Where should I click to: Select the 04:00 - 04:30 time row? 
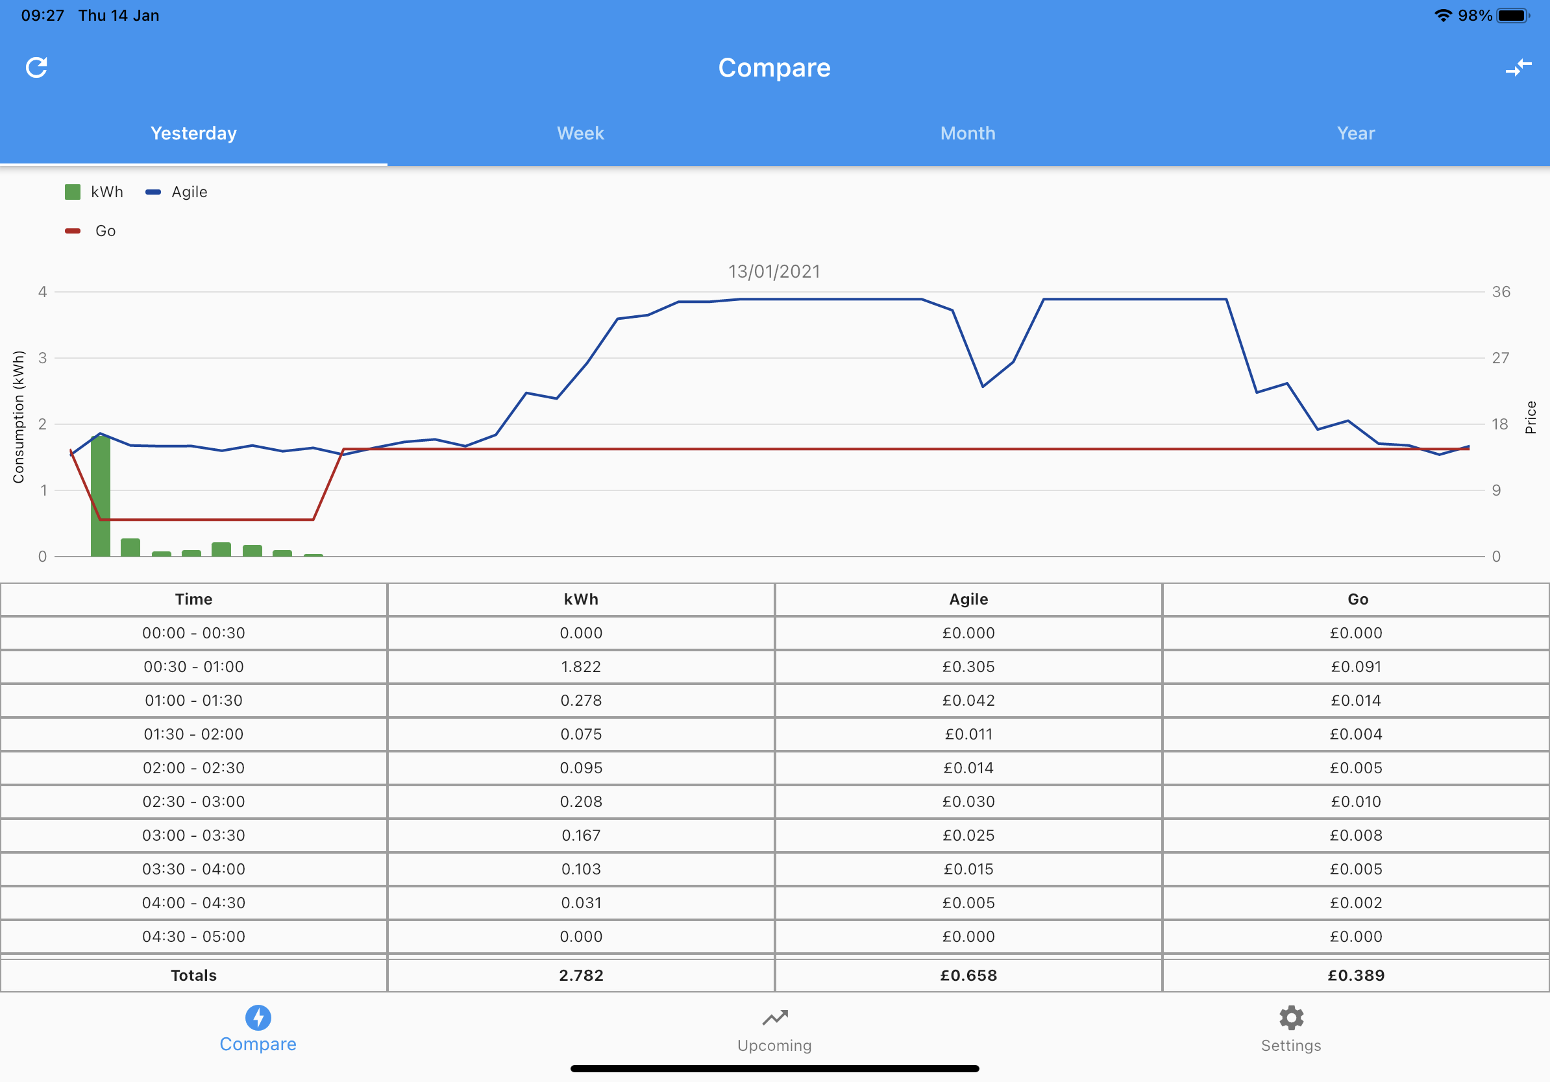[x=193, y=902]
